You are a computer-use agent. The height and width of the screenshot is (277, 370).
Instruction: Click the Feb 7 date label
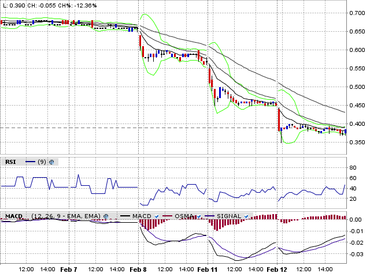coord(69,269)
